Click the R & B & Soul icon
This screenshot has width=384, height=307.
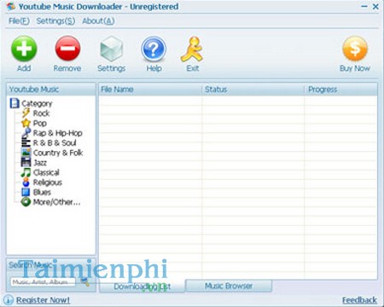pos(26,142)
